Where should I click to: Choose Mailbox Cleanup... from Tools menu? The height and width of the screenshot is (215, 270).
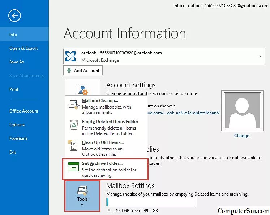[x=106, y=106]
